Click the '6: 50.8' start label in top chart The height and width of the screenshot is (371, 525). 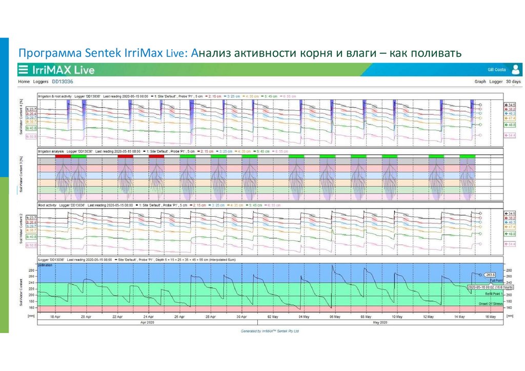click(x=31, y=136)
